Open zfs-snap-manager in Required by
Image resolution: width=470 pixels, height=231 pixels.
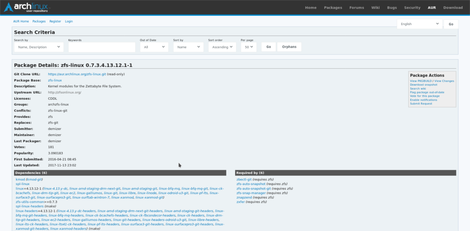click(x=251, y=193)
